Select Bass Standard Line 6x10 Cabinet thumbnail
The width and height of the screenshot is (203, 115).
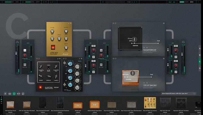(43, 103)
